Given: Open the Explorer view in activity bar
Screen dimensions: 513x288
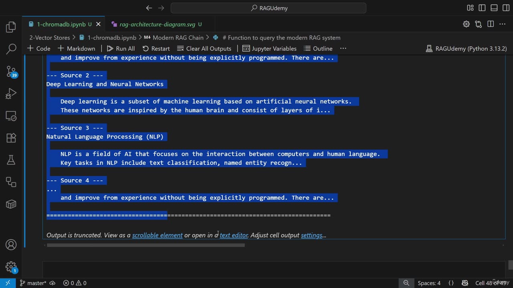Looking at the screenshot, I should point(11,27).
